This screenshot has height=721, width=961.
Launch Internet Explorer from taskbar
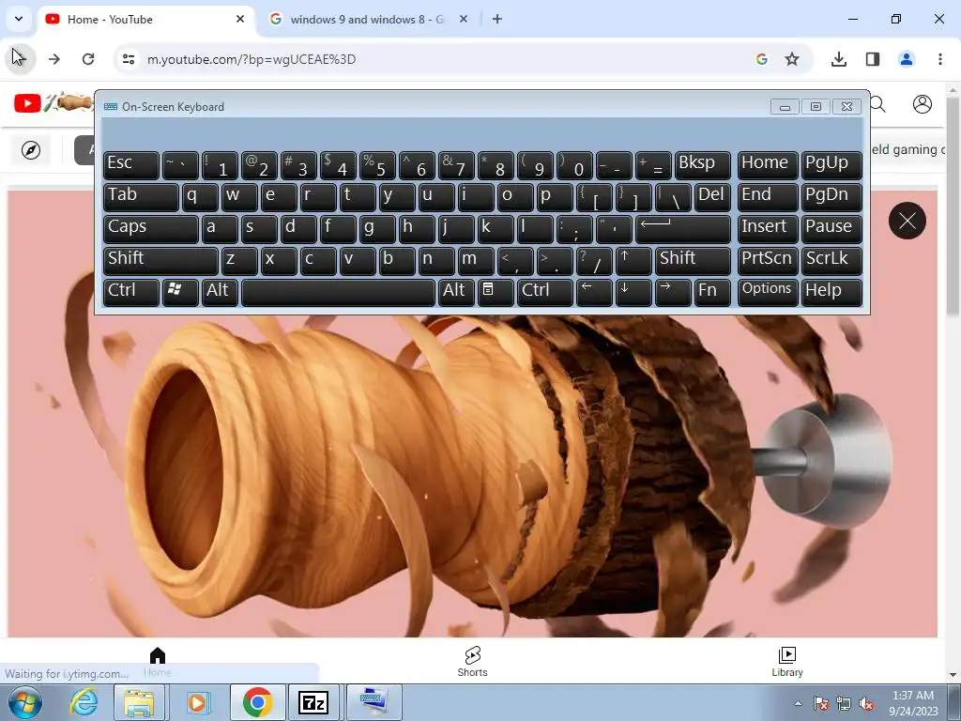pyautogui.click(x=84, y=702)
